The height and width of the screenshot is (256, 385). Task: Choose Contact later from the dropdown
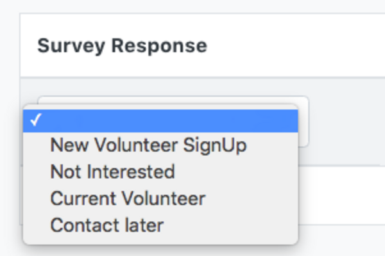(107, 225)
